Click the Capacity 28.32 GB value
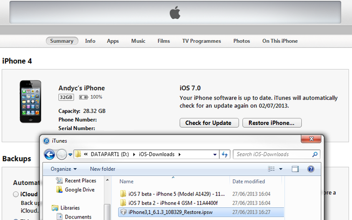The height and width of the screenshot is (220, 352). [x=95, y=111]
